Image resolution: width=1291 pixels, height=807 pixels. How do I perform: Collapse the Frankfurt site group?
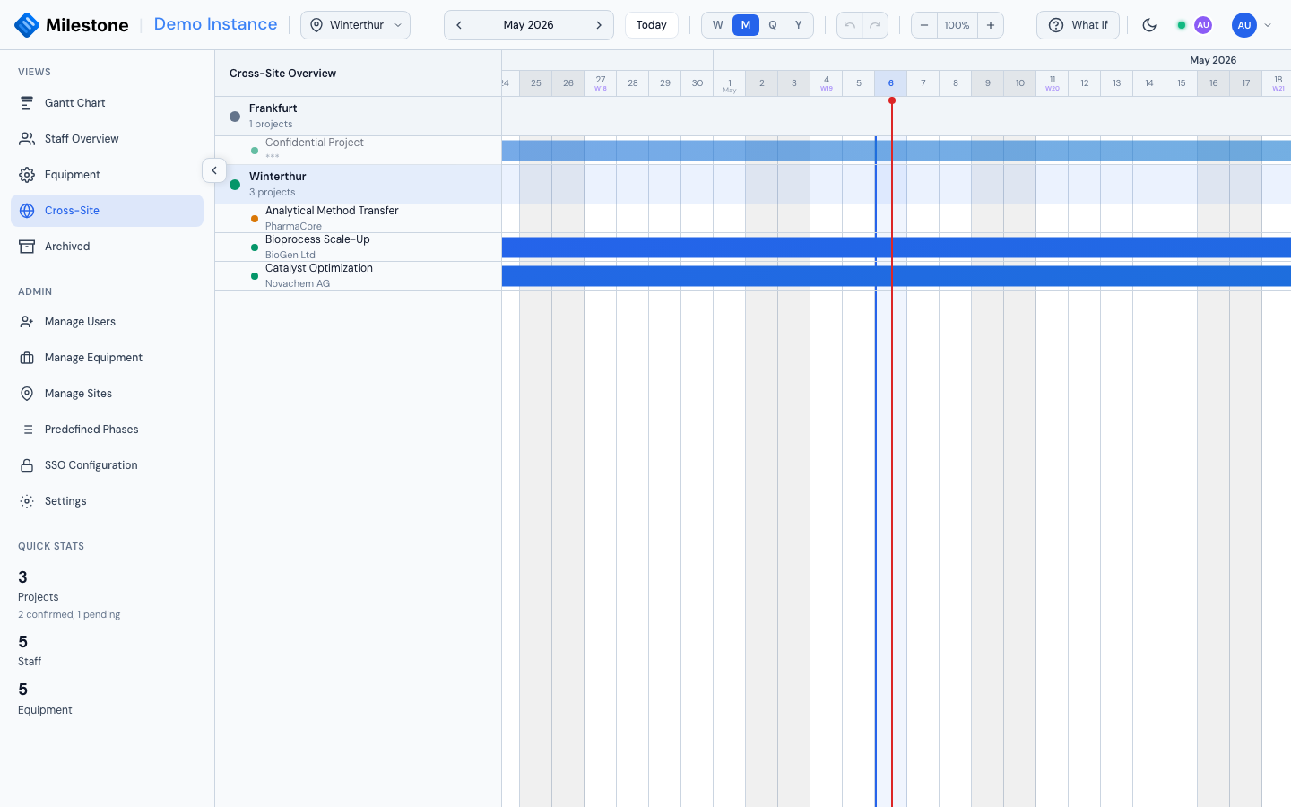358,117
